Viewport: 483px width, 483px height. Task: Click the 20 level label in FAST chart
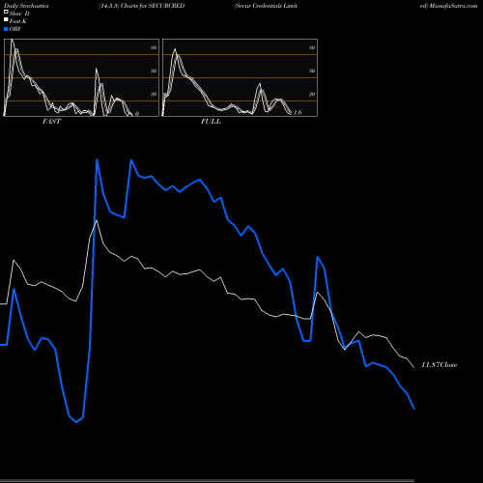tap(154, 94)
